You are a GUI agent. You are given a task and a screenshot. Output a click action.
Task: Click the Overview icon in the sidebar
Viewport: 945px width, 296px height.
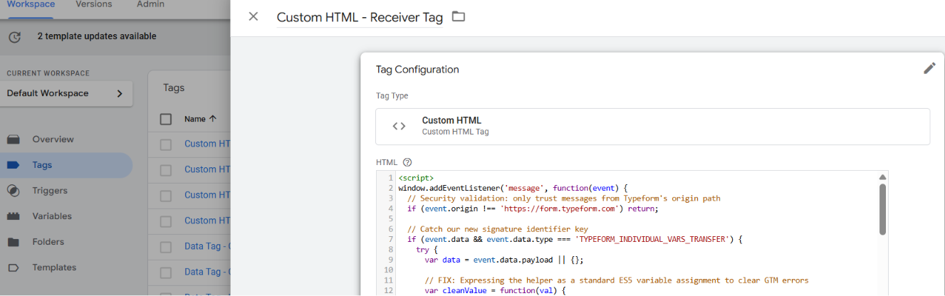pyautogui.click(x=14, y=139)
